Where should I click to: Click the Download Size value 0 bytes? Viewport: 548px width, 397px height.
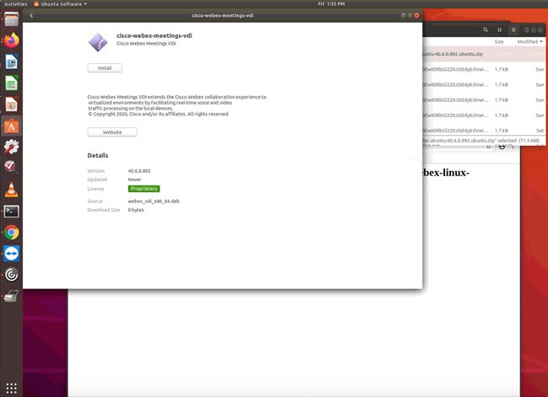tap(136, 210)
